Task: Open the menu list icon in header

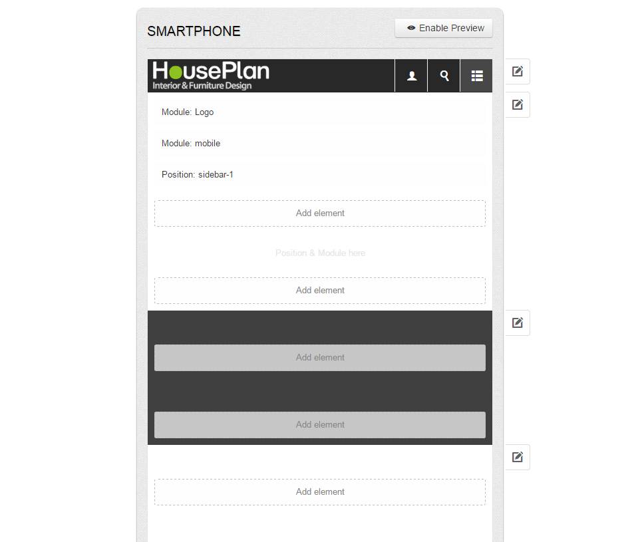Action: click(x=476, y=76)
